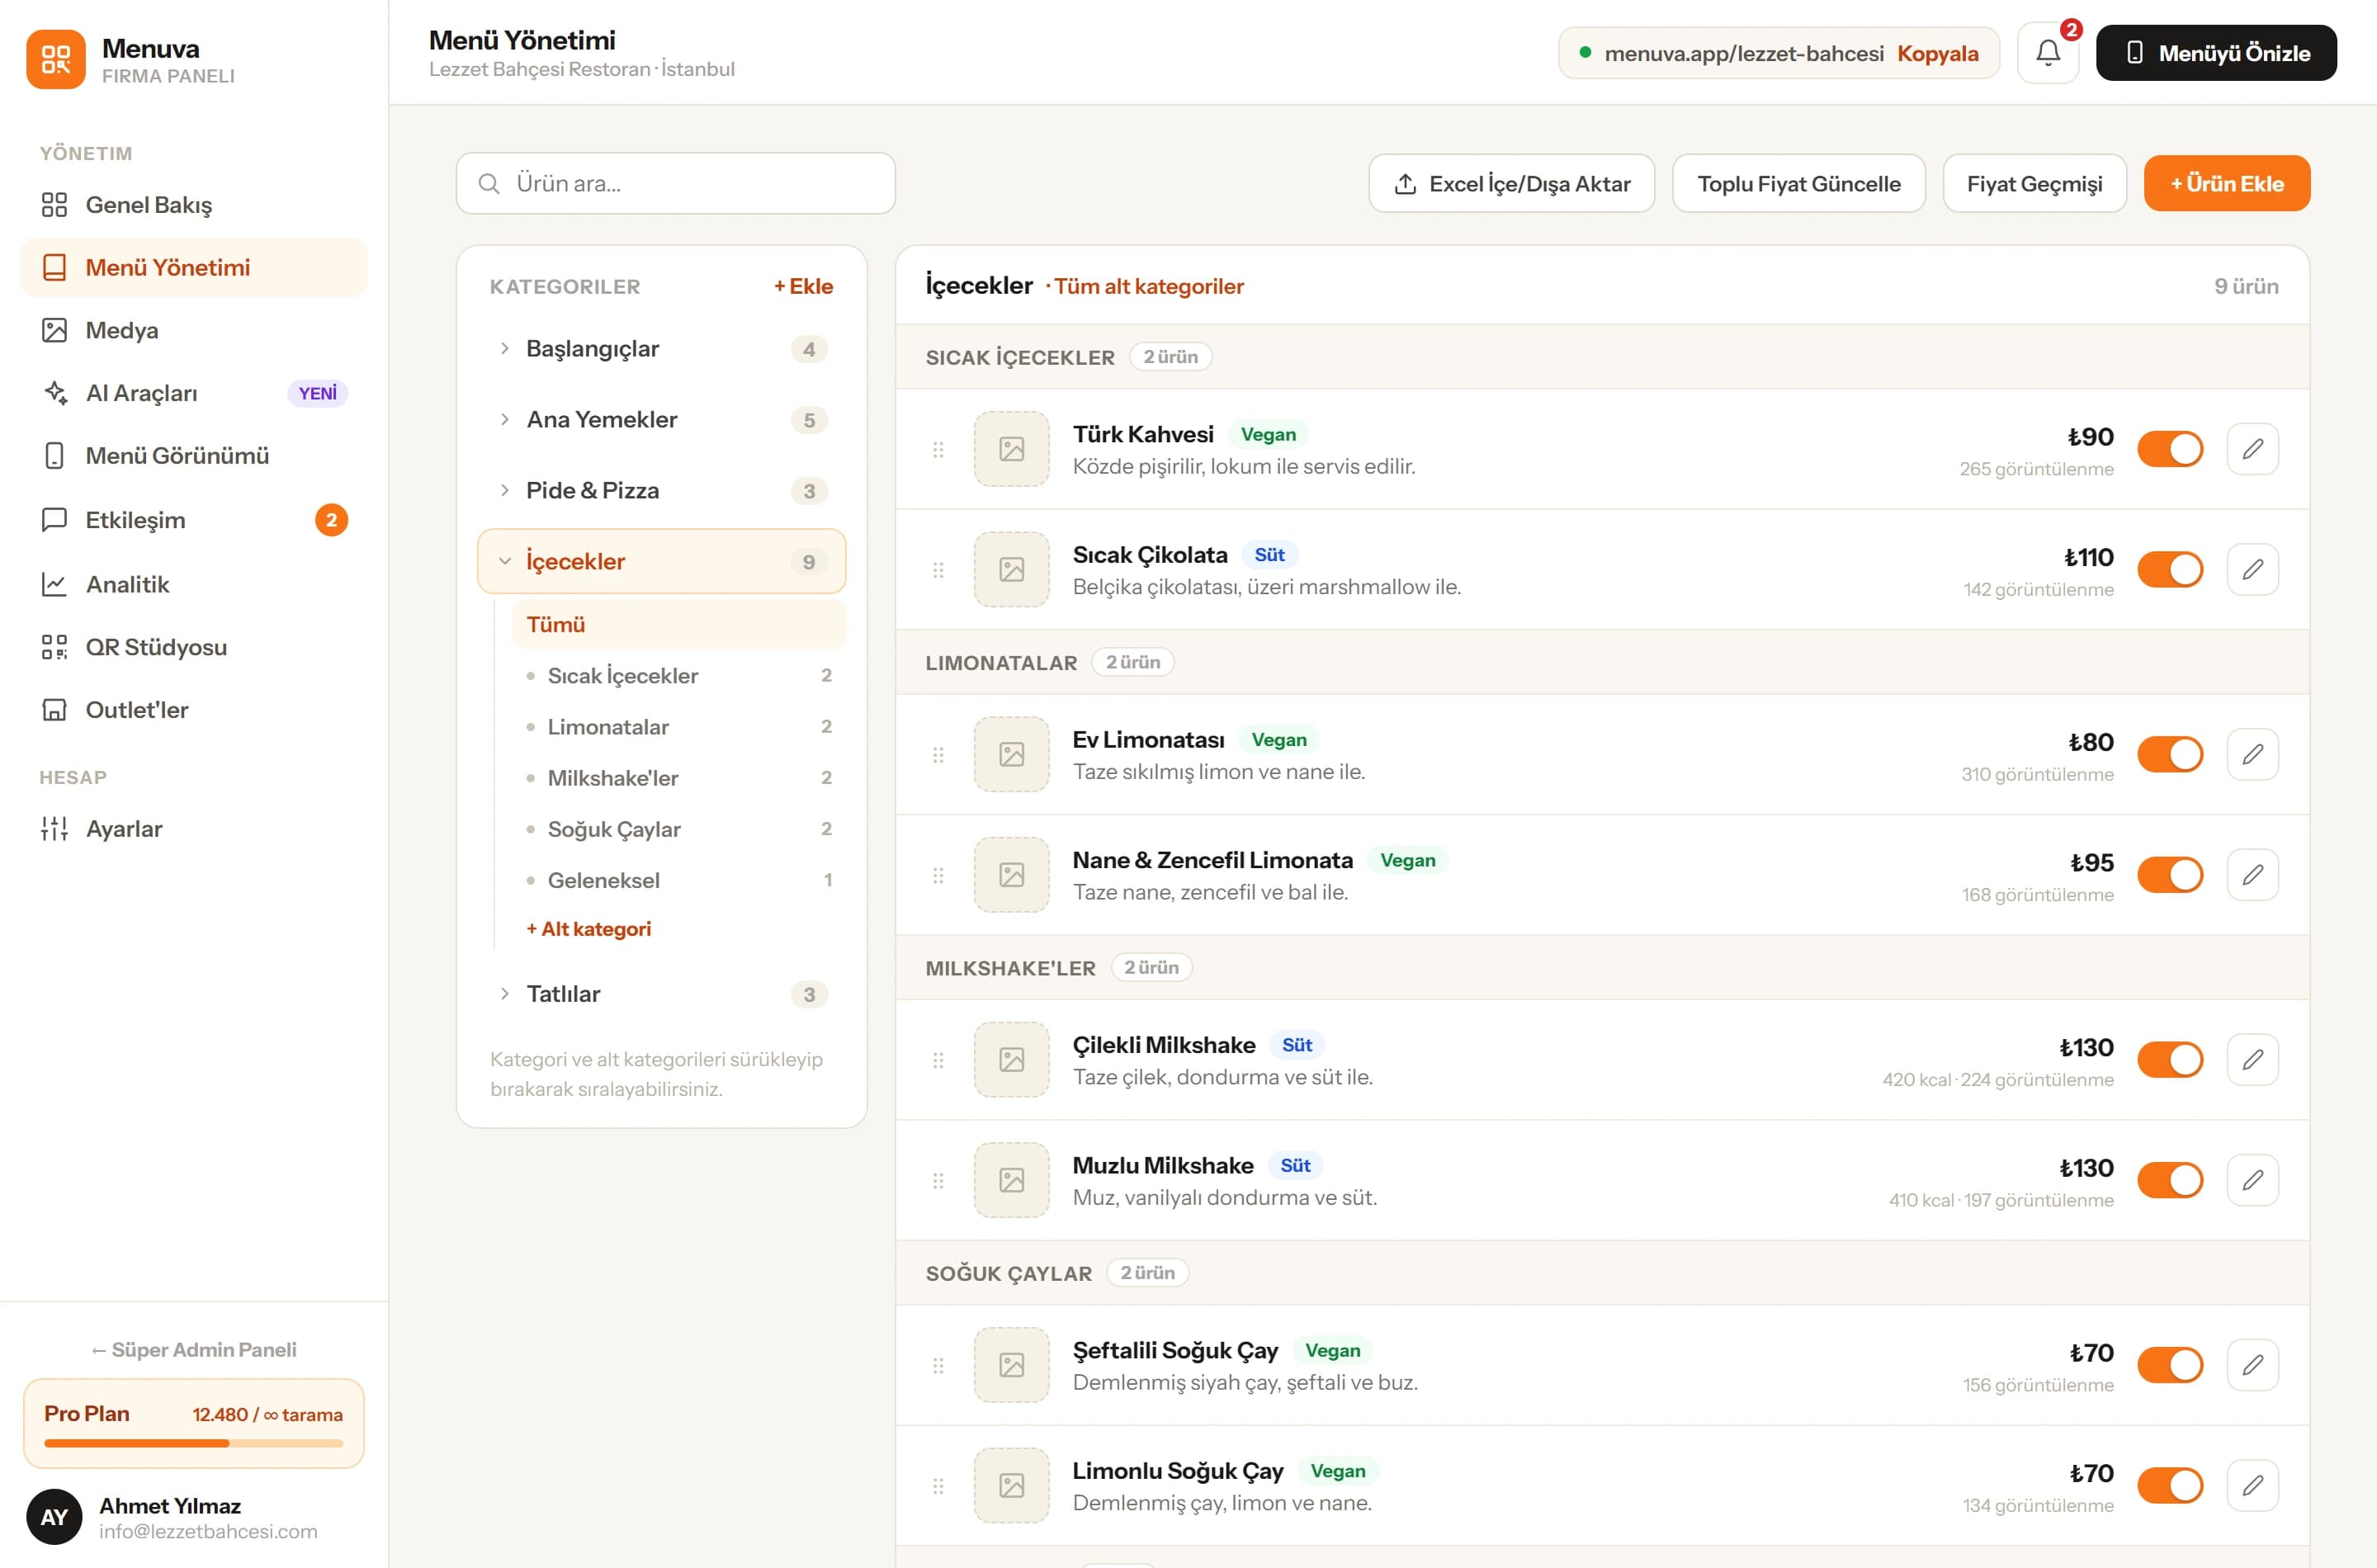
Task: Click Menüyü Önizle button
Action: click(2216, 53)
